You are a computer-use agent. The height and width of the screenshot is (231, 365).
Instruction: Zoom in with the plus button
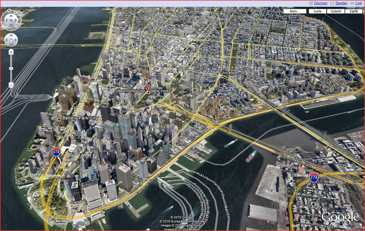click(x=11, y=52)
